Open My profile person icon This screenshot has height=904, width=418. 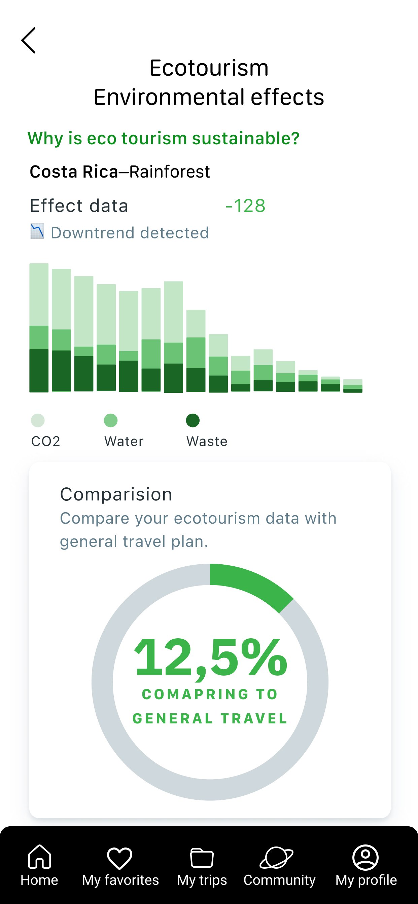(x=365, y=857)
